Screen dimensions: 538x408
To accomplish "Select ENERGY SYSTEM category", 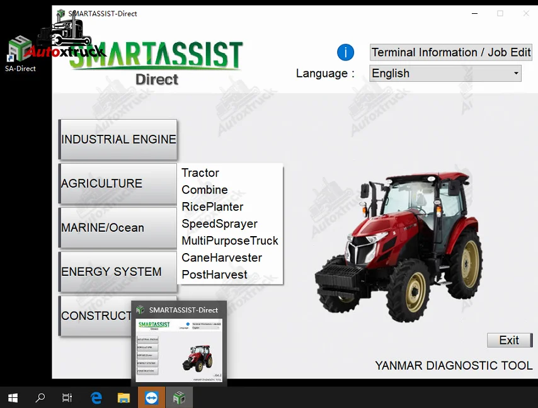I will tap(118, 271).
